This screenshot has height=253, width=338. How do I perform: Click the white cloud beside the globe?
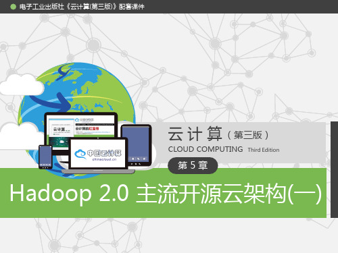click(22, 84)
